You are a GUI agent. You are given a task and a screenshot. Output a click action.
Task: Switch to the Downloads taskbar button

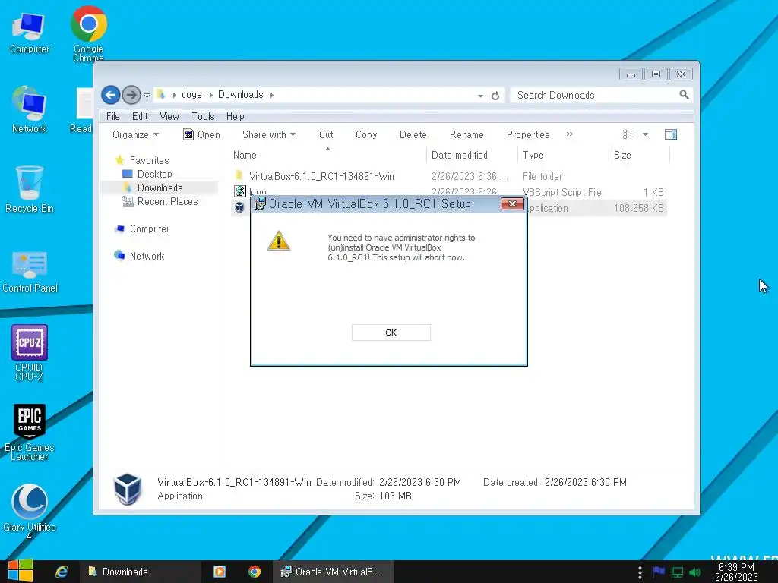tap(141, 572)
